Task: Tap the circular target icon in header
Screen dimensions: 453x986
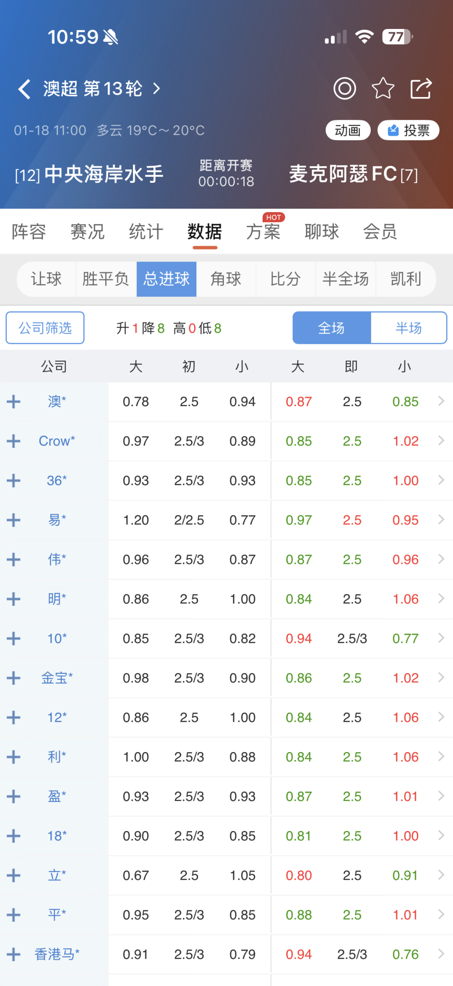Action: 344,89
